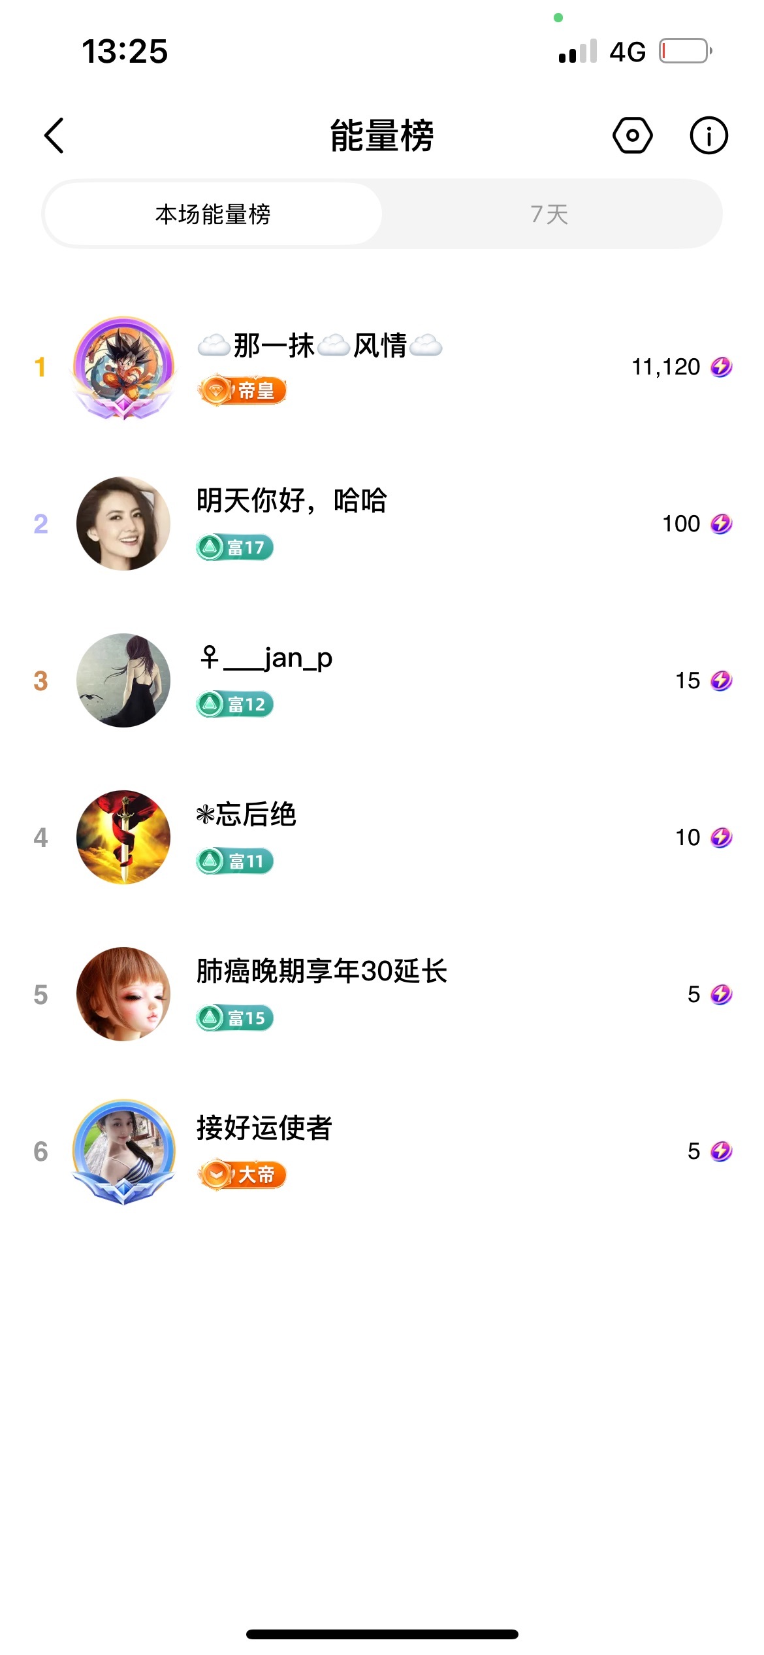Tap the 富11 level badge
This screenshot has width=764, height=1655.
[234, 861]
